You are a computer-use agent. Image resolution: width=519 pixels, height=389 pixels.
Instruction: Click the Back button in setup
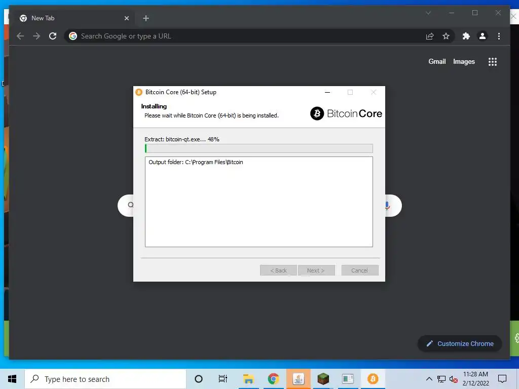tap(278, 270)
